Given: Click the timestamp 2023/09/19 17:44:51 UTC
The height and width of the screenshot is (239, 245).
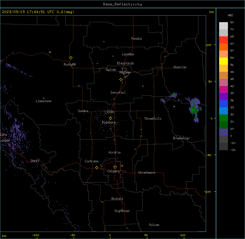Looking at the screenshot, I should (28, 12).
